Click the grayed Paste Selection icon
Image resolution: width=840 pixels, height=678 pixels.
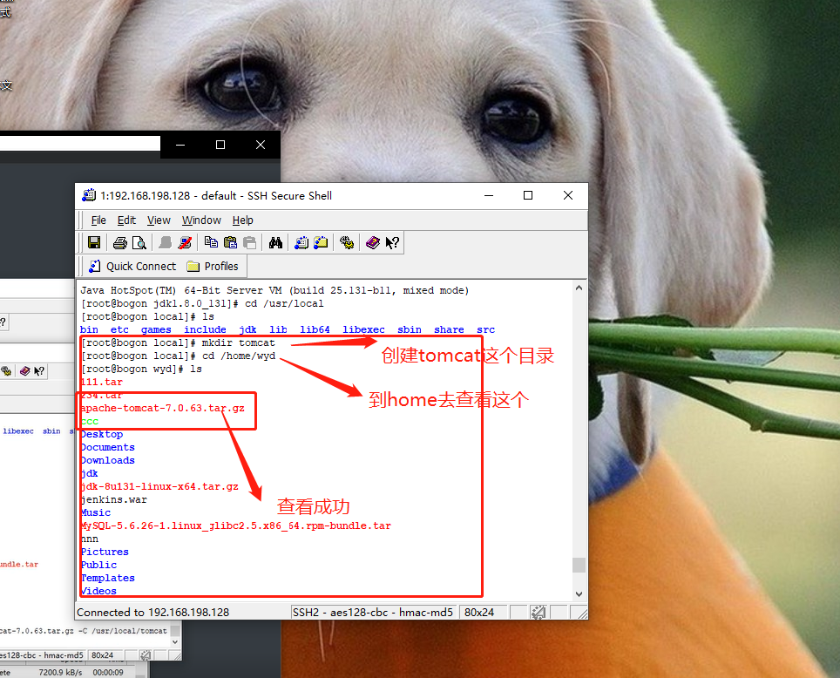249,243
